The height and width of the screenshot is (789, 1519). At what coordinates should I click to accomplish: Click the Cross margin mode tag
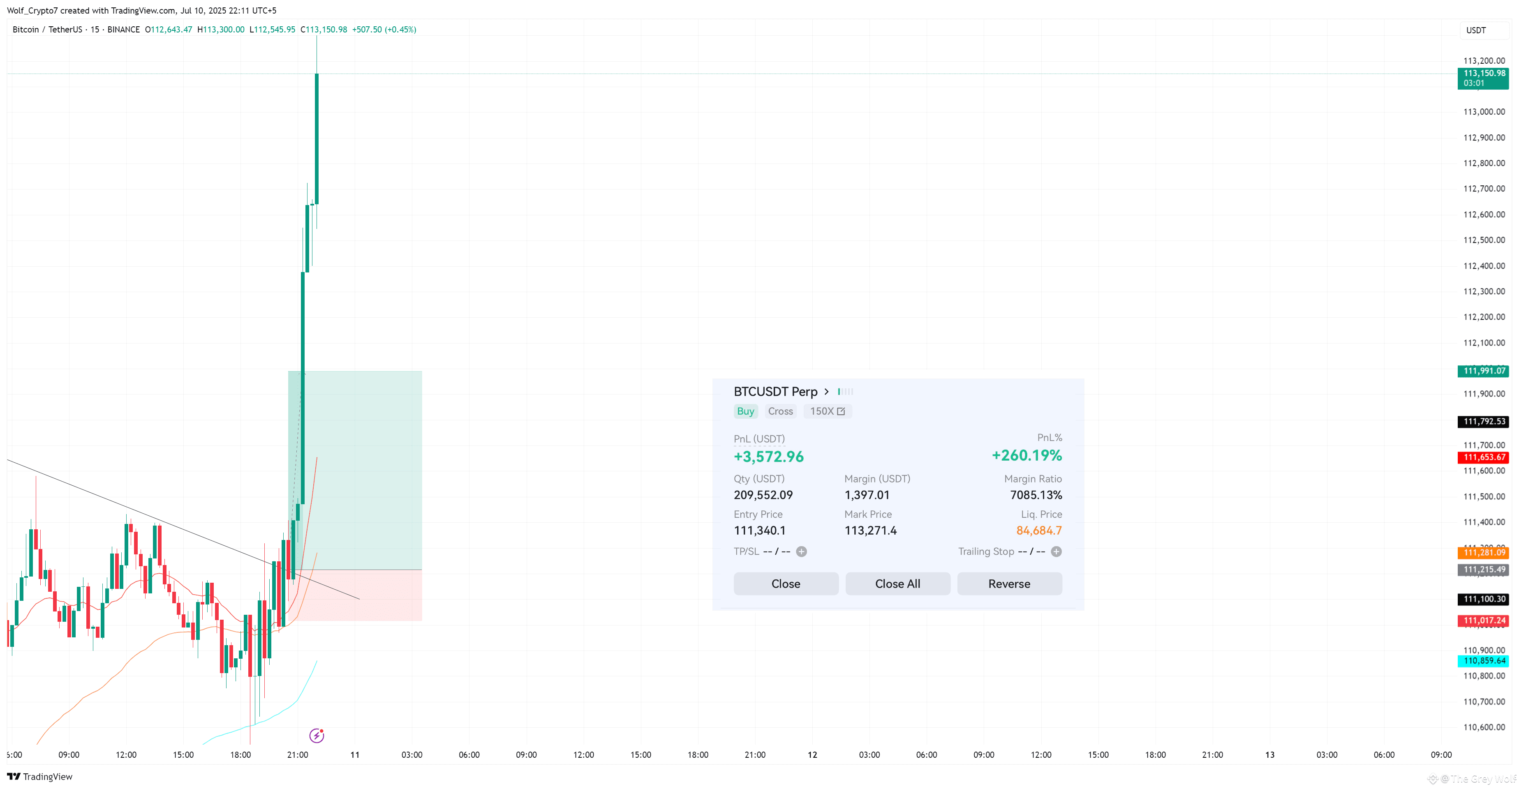[780, 411]
